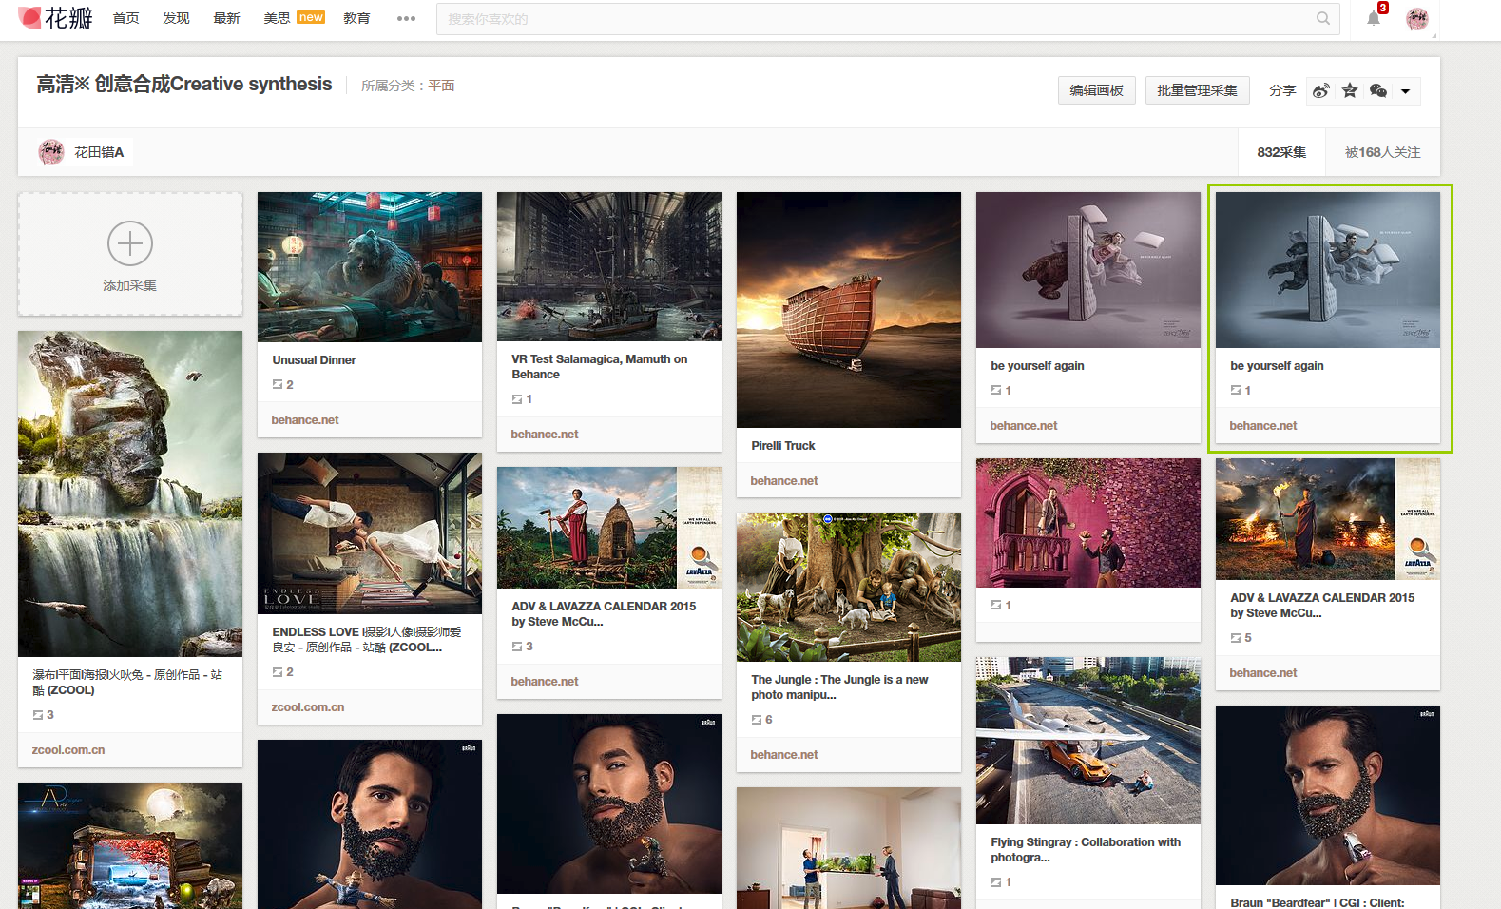Open the waterfall face poster image
Viewport: 1501px width, 909px height.
tap(130, 493)
